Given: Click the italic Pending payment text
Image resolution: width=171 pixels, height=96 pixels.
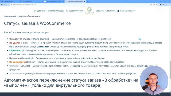Looking at the screenshot, I should [x=40, y=39].
